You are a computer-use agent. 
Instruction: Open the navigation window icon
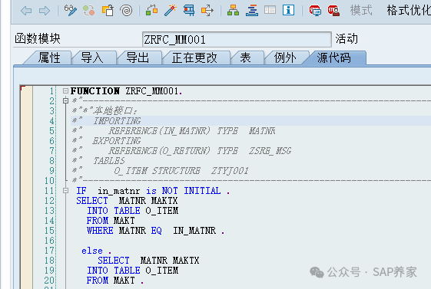(x=252, y=11)
